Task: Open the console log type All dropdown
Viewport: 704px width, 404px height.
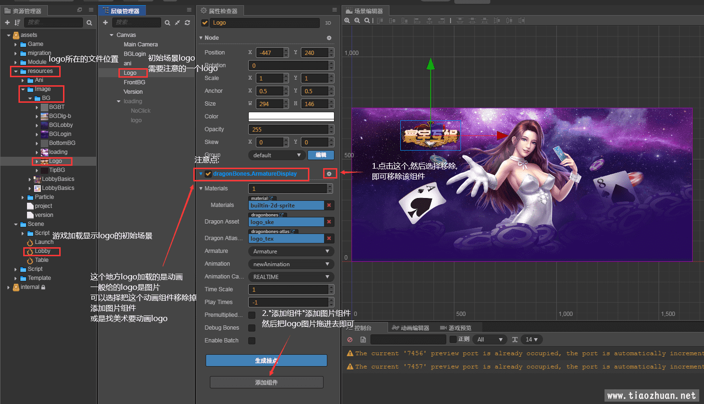Action: (490, 340)
